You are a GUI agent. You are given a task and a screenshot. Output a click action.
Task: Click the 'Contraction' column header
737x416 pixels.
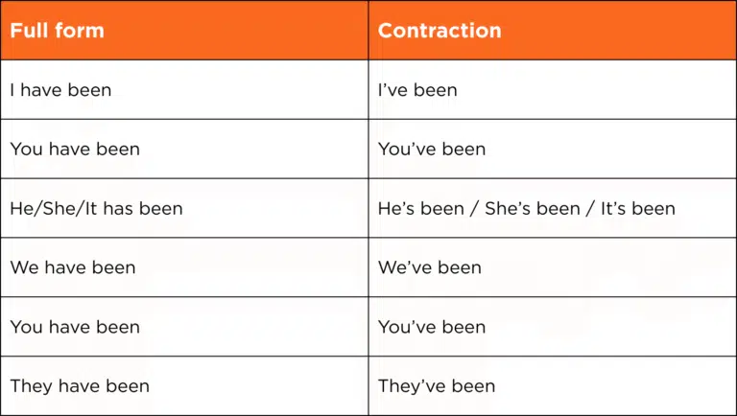[439, 30]
